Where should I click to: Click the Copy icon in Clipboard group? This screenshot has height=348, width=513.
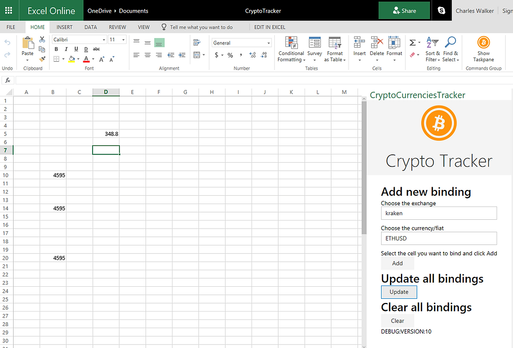(x=42, y=49)
